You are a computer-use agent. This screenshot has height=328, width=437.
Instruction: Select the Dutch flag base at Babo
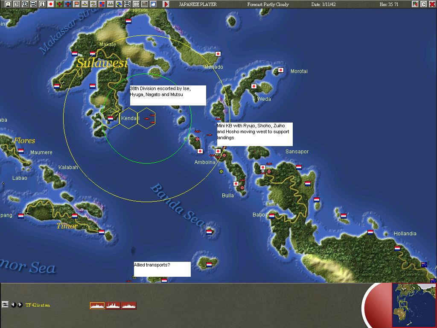[272, 216]
